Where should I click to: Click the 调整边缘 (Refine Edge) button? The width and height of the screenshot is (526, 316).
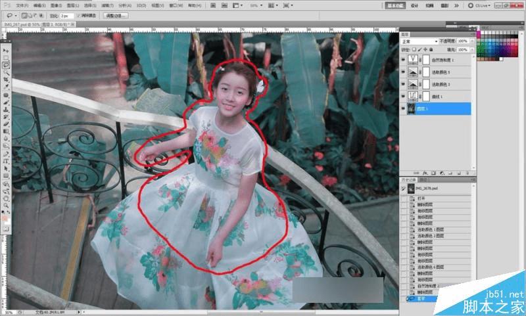point(116,16)
